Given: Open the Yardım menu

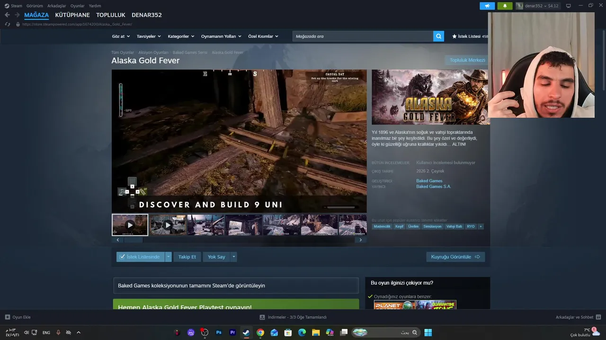Looking at the screenshot, I should (x=95, y=6).
